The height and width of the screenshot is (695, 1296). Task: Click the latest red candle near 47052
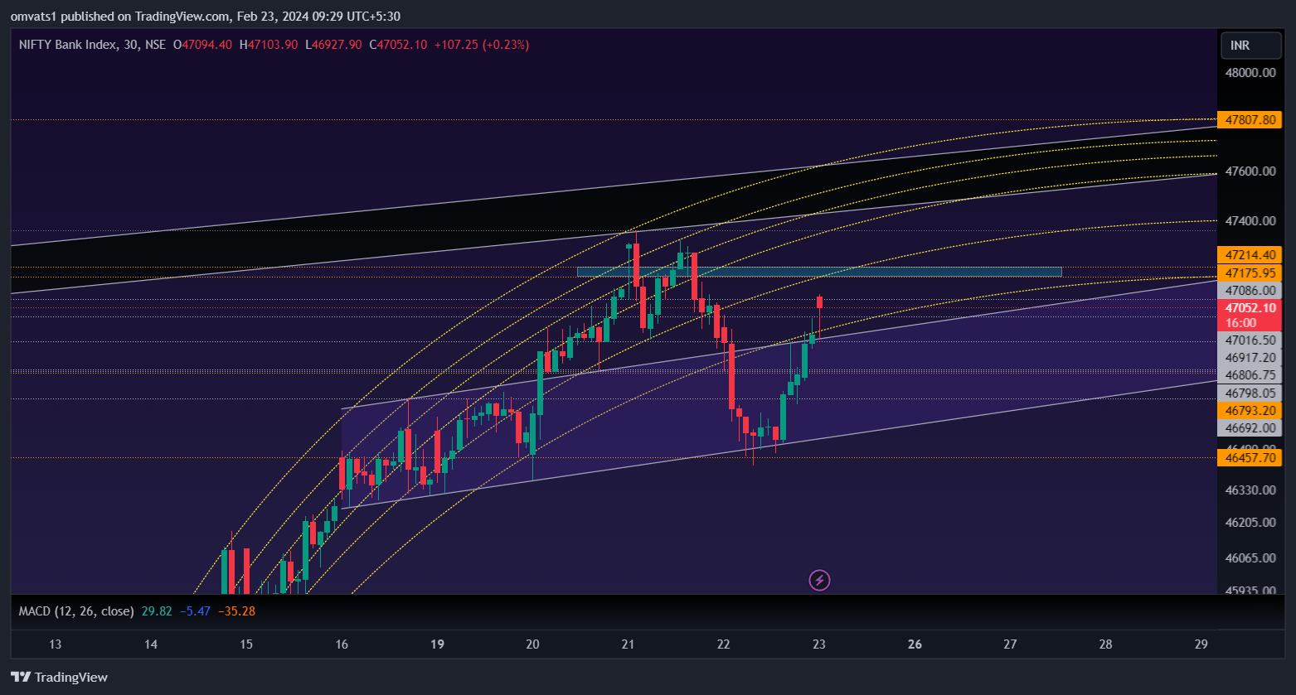tap(819, 302)
